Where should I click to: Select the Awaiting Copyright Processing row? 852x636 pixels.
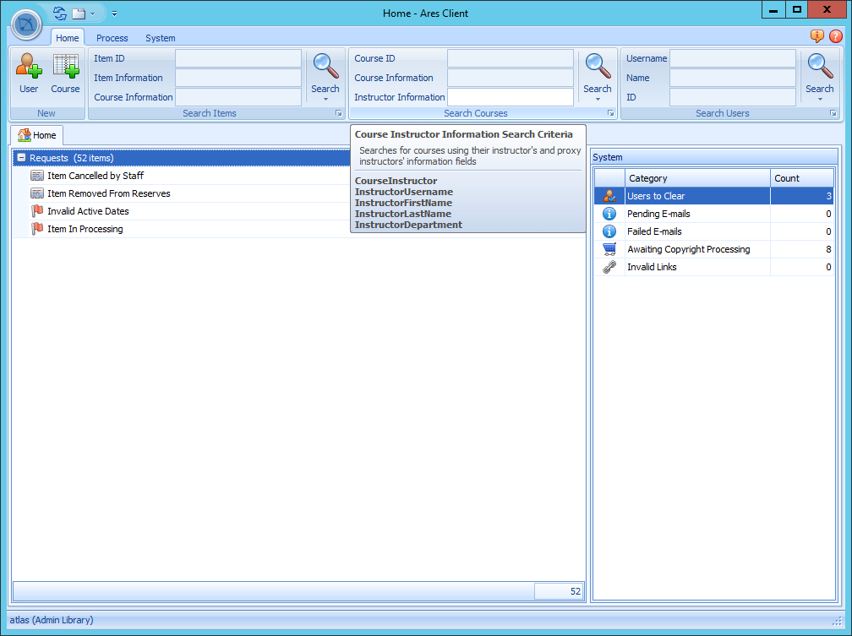point(688,249)
